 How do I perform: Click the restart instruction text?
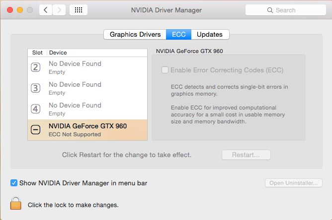tap(127, 155)
